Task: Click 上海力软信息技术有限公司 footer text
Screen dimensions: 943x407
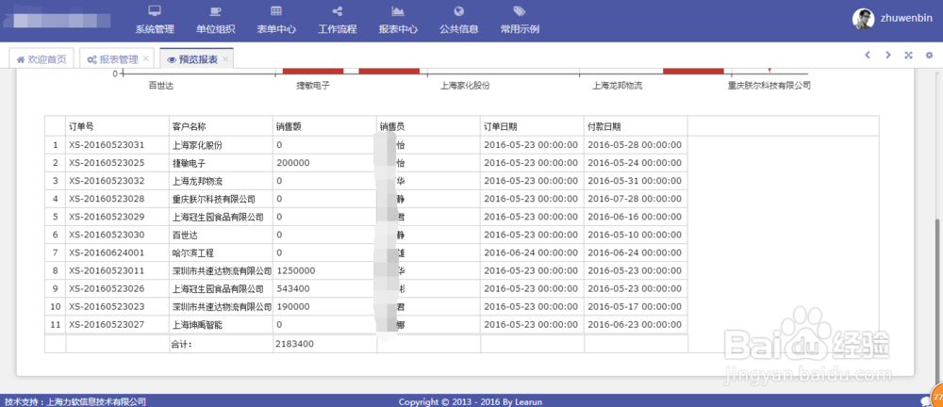Action: [x=96, y=401]
